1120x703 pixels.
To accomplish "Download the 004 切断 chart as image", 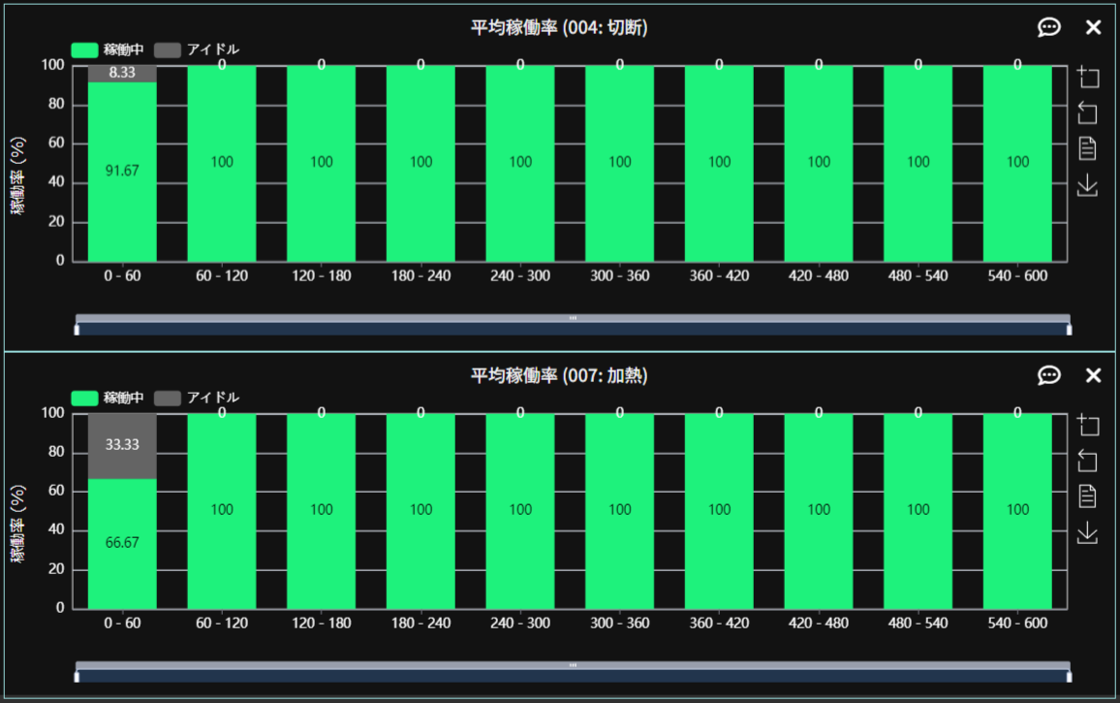I will (x=1088, y=184).
